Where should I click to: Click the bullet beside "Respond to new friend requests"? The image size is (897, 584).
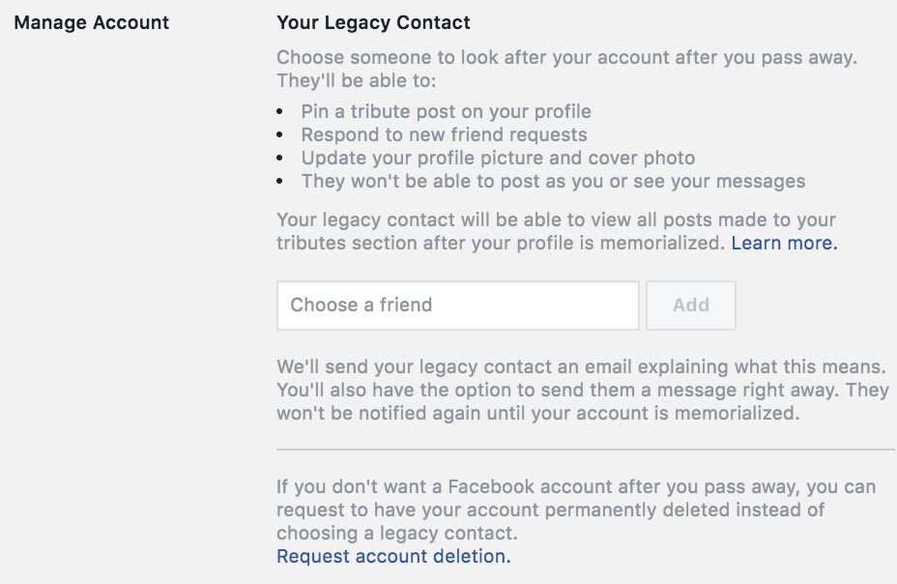pos(281,135)
